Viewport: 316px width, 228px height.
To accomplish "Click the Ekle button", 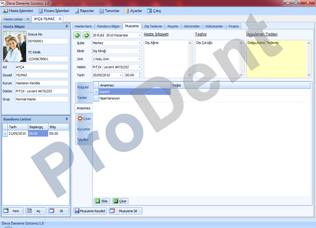I will point(102,201).
